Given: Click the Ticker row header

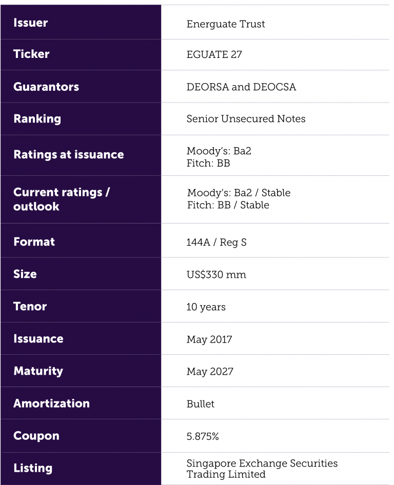Looking at the screenshot, I should coord(31,54).
